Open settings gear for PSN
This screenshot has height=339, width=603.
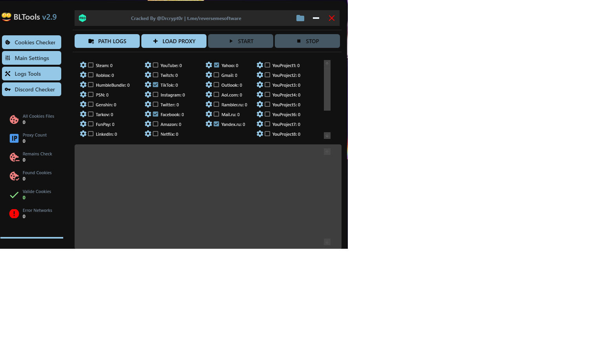coord(83,95)
